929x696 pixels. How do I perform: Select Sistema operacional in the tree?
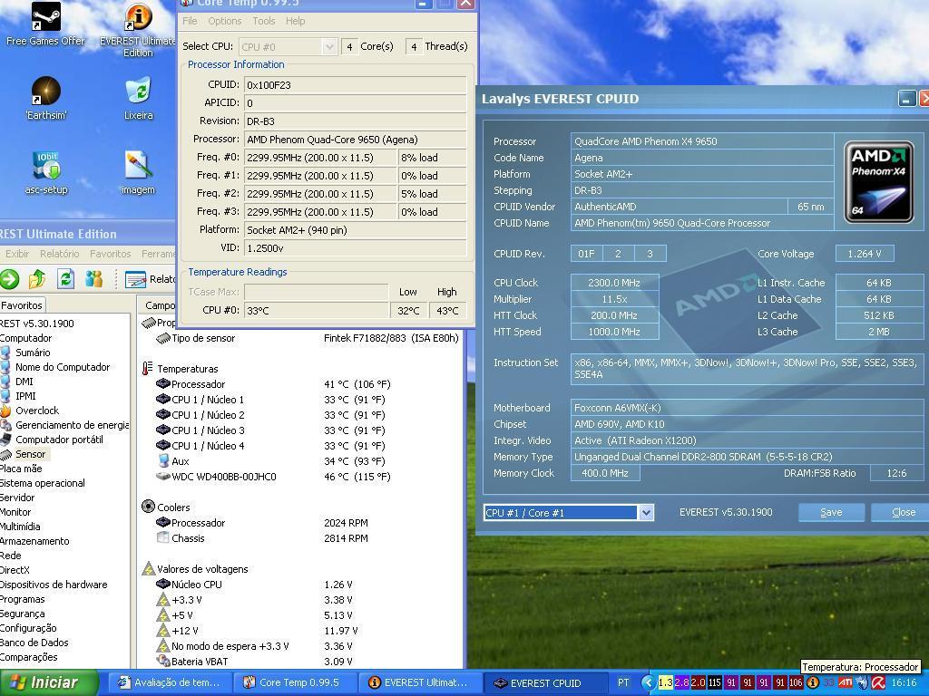[42, 483]
